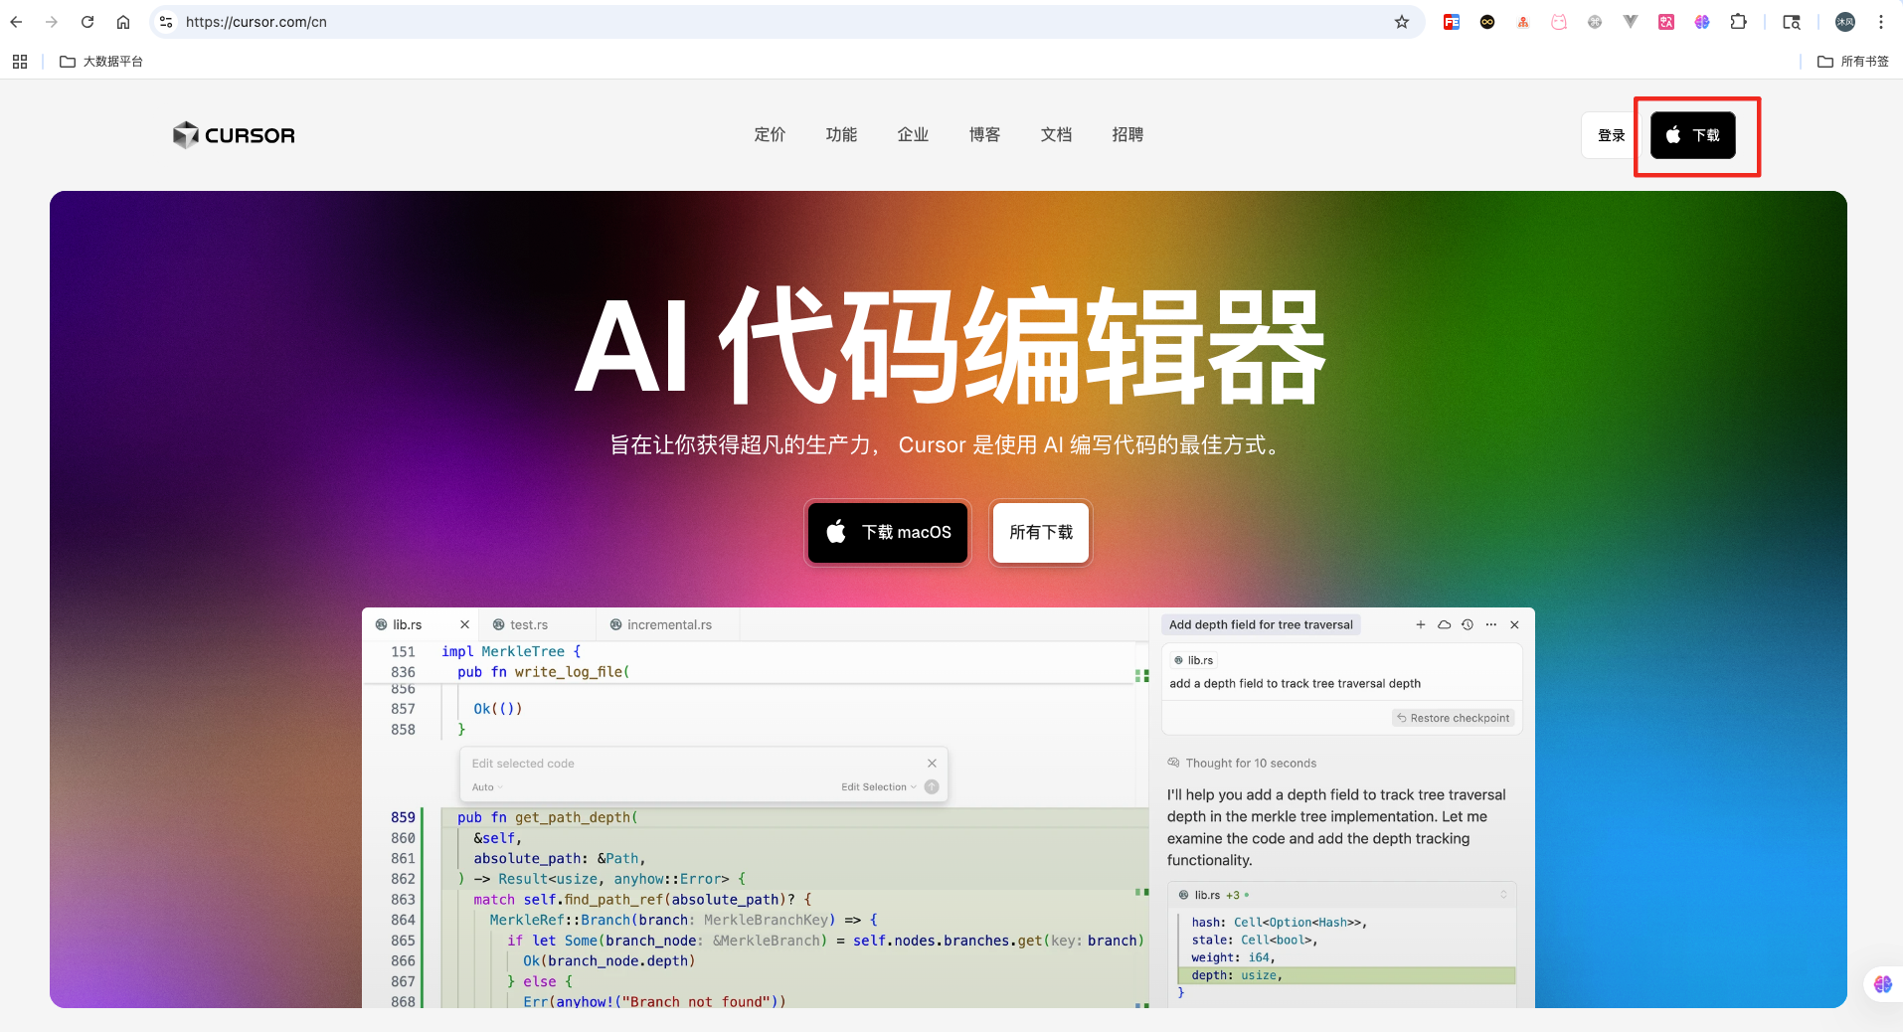
Task: Click line number 859 in the editor
Action: point(403,817)
